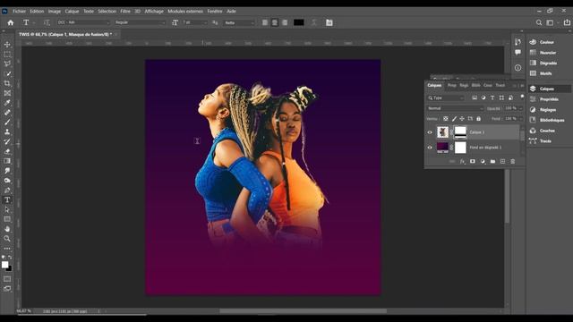Screen dimensions: 573x322
Task: Select the Horizontal Type tool in toolbar
Action: point(7,199)
